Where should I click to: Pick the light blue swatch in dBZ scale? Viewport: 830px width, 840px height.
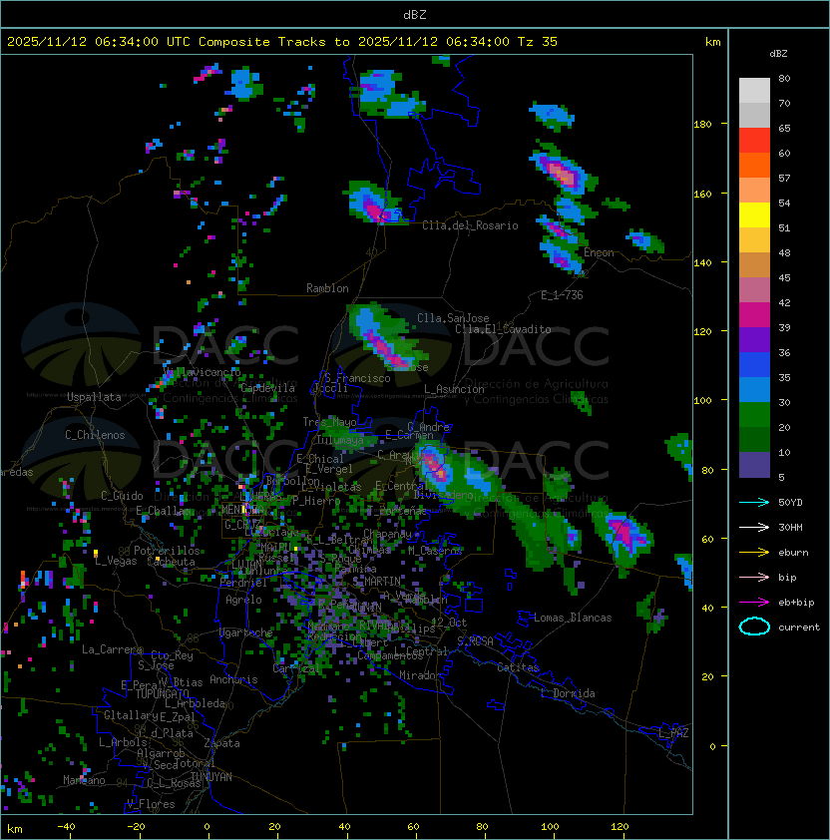754,389
